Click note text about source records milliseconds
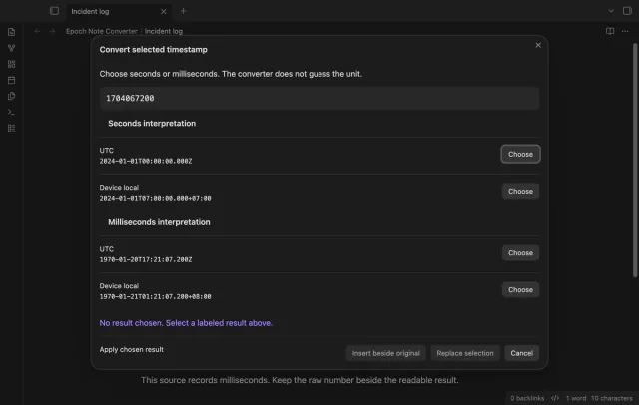 tap(300, 380)
